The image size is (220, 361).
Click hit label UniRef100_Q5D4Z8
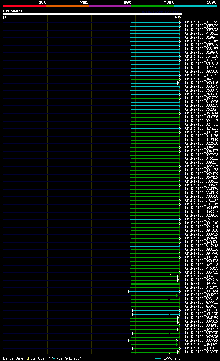202,238
